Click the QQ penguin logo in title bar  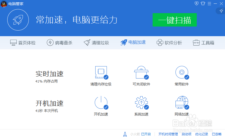[x=4, y=4]
